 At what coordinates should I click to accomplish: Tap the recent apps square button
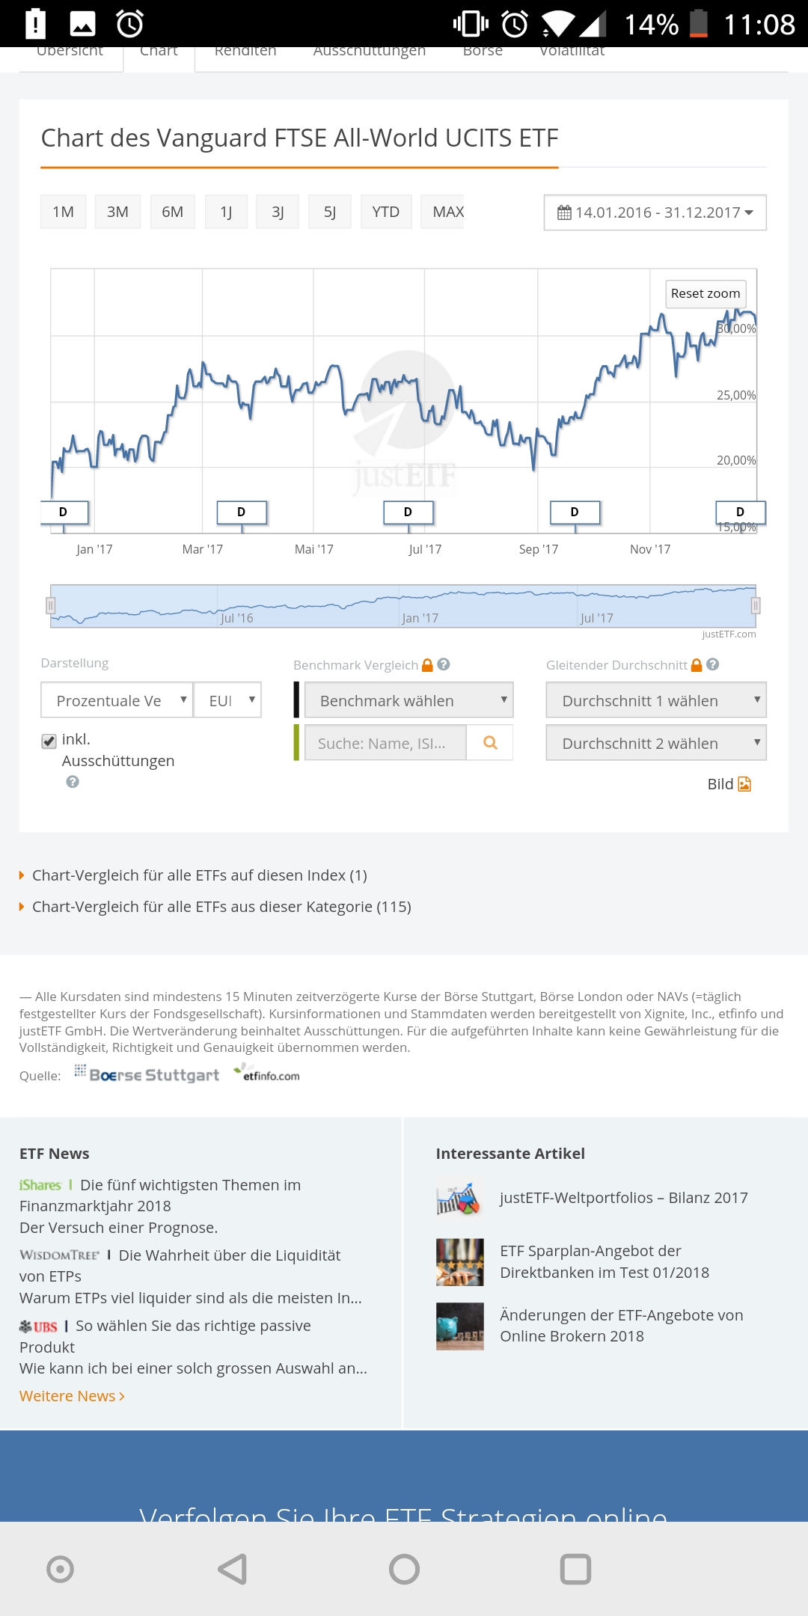[x=575, y=1569]
